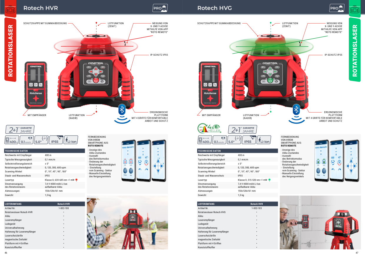365x258 pixels.
Task: Click the 4x Heller green visibility badge
Action: tap(209, 128)
